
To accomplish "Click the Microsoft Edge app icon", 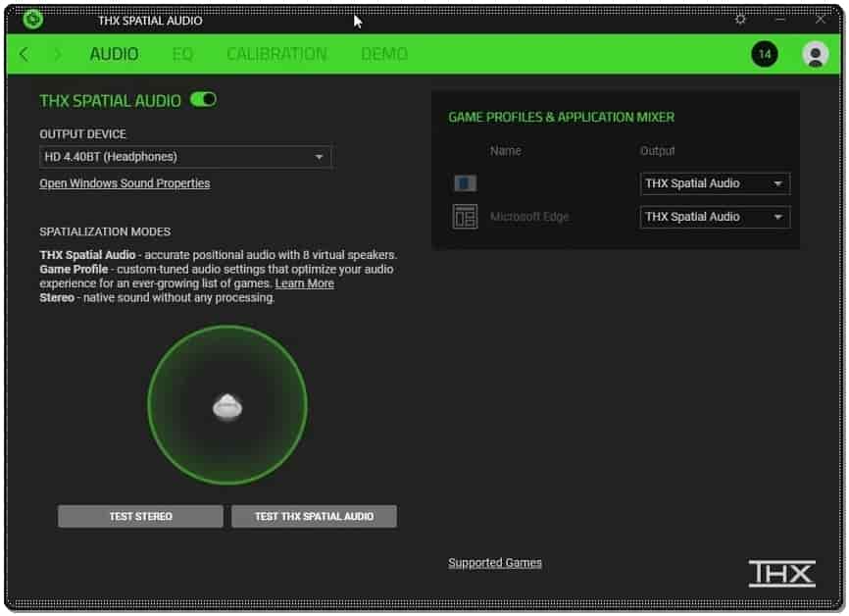I will coord(465,217).
